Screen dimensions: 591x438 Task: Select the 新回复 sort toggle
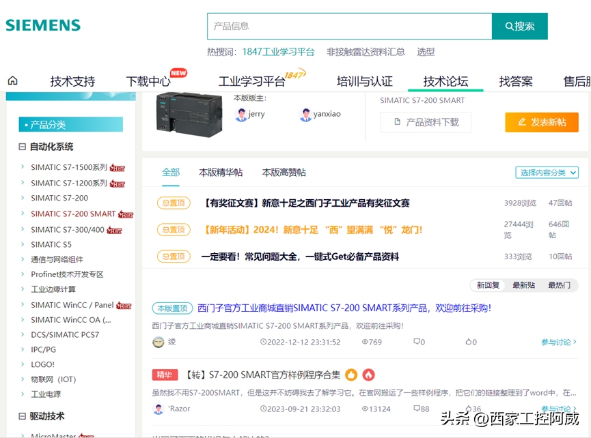tap(488, 284)
